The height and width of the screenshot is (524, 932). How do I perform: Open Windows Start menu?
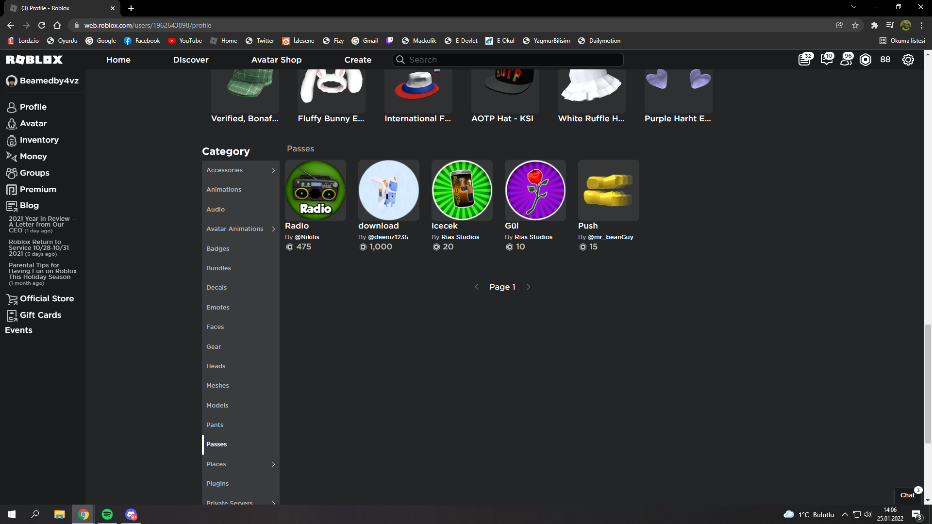pyautogui.click(x=12, y=514)
